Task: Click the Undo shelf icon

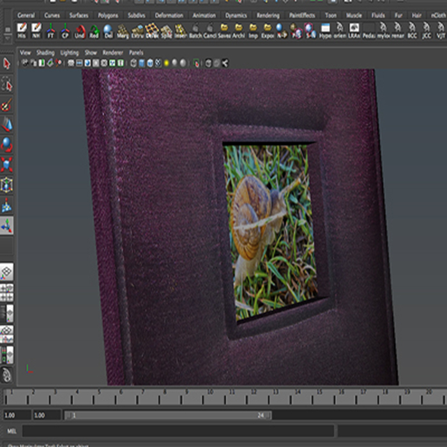Action: [80, 31]
